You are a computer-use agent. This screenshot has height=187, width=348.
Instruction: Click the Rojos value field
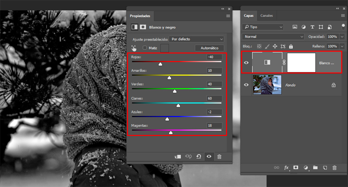coord(214,57)
